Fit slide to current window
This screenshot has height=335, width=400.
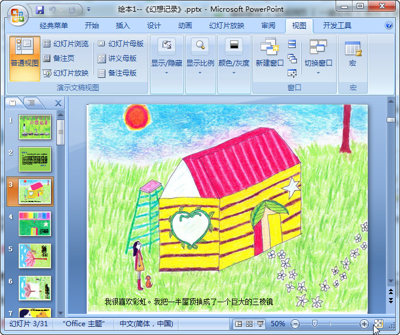[x=378, y=324]
